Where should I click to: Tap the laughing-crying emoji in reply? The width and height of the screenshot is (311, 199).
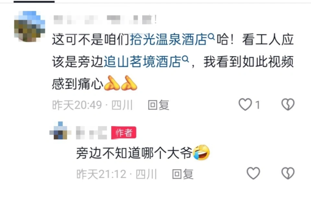click(x=202, y=152)
